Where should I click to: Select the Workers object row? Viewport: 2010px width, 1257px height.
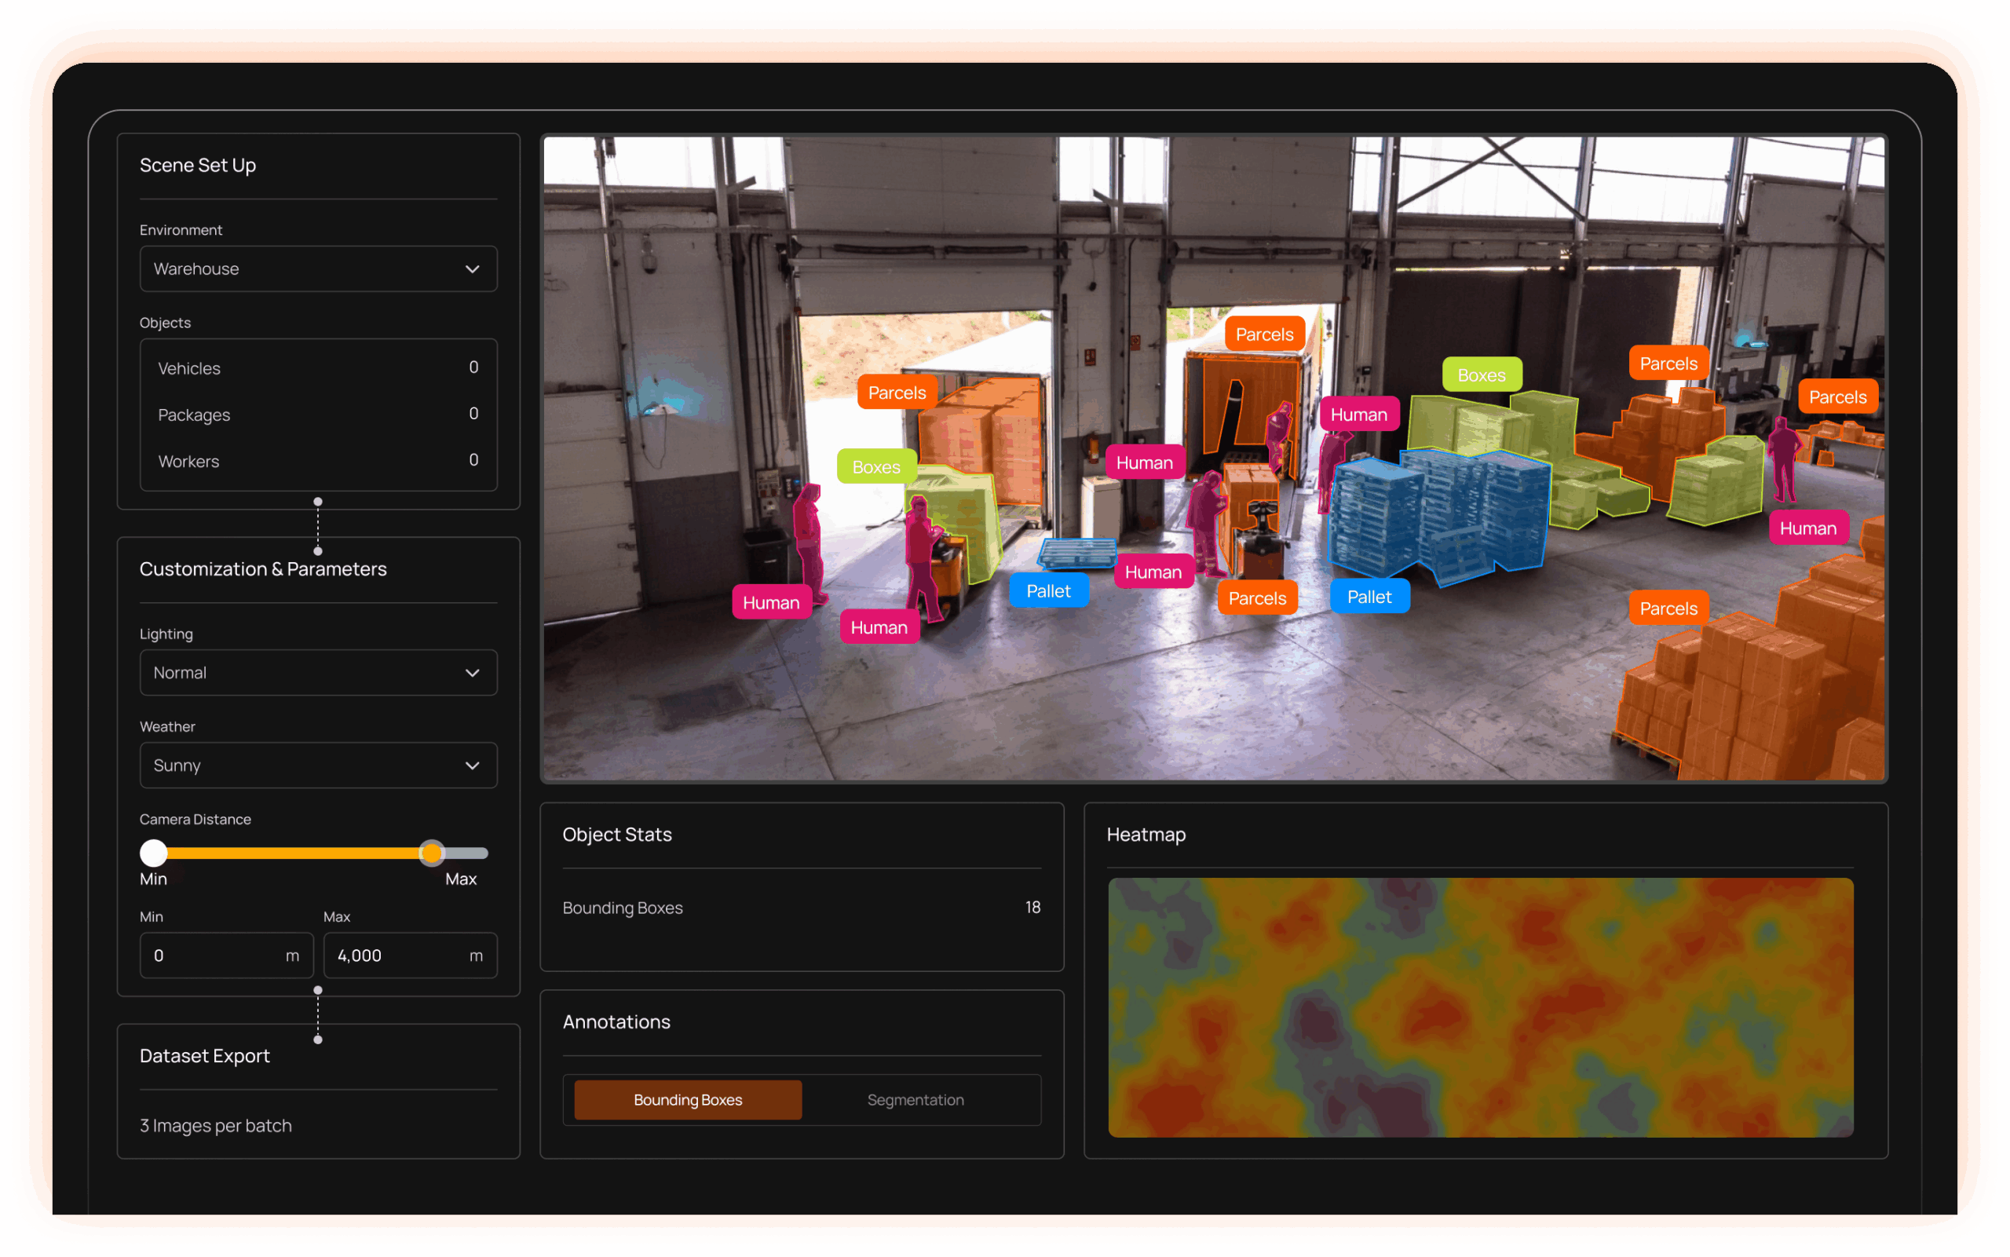pos(317,461)
